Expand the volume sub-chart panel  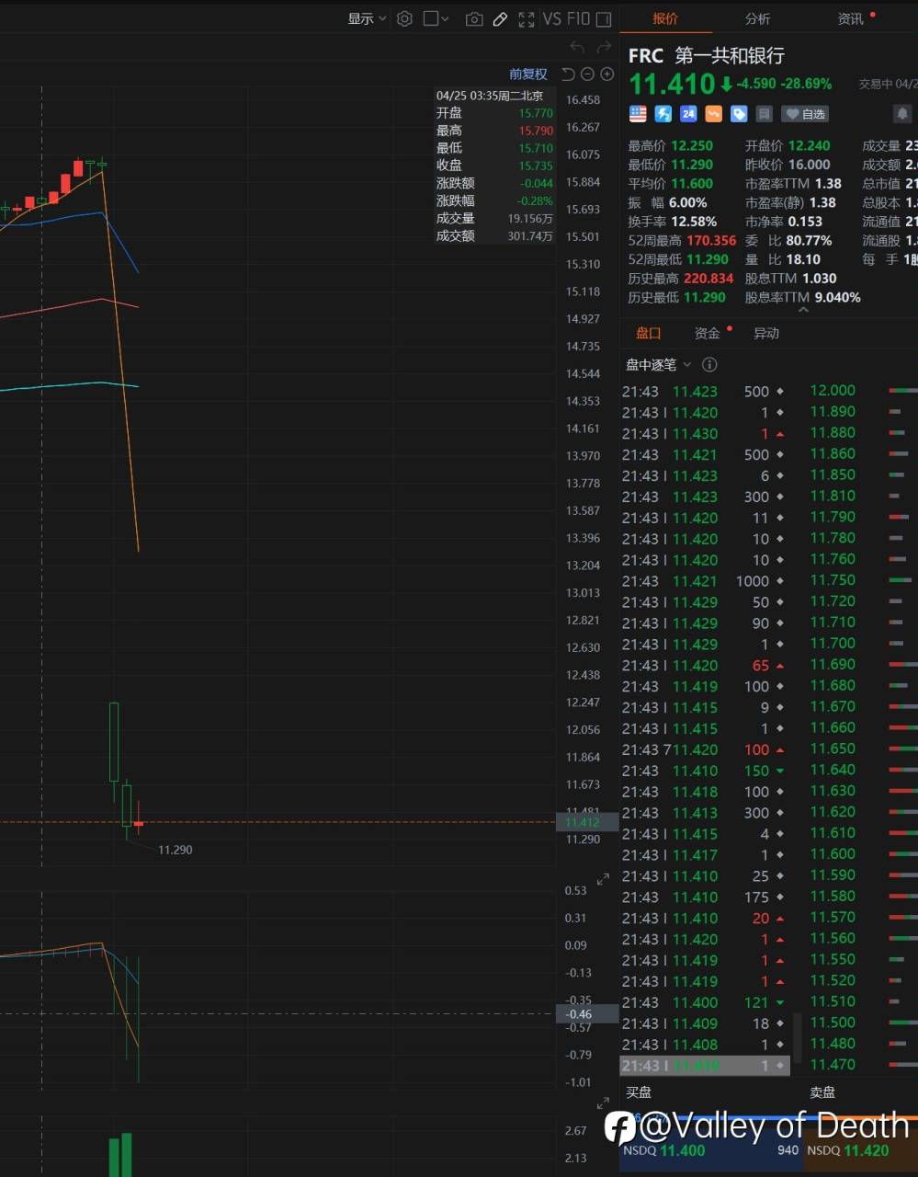[603, 1103]
